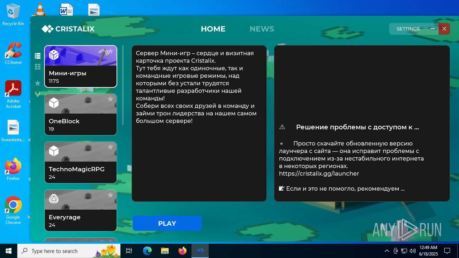Click Cristalix launcher taskbar icon
This screenshot has width=459, height=258.
coord(200,251)
